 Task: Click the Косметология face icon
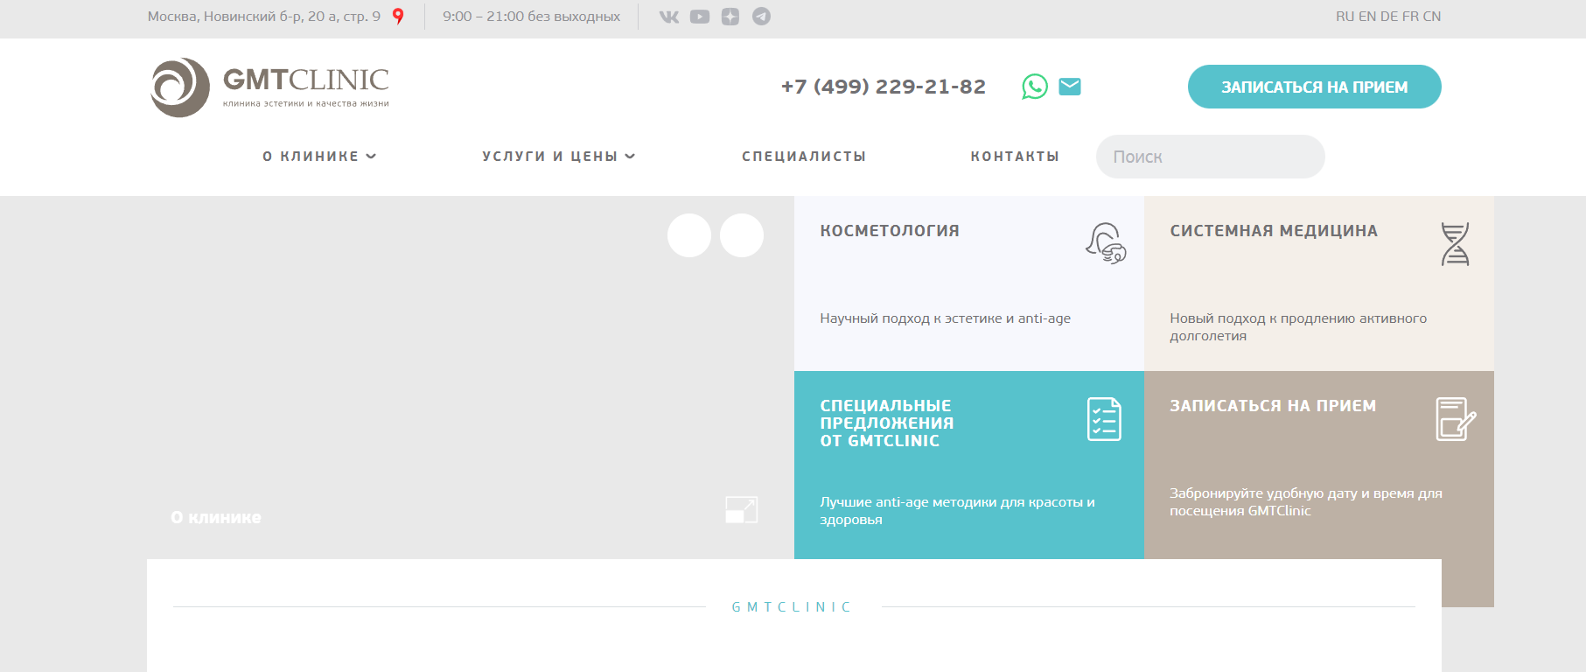pyautogui.click(x=1106, y=243)
